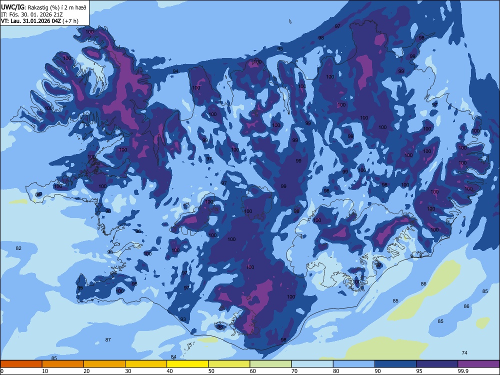The height and width of the screenshot is (375, 500).
Task: Click the '90' legend scale label
Action: (x=377, y=371)
